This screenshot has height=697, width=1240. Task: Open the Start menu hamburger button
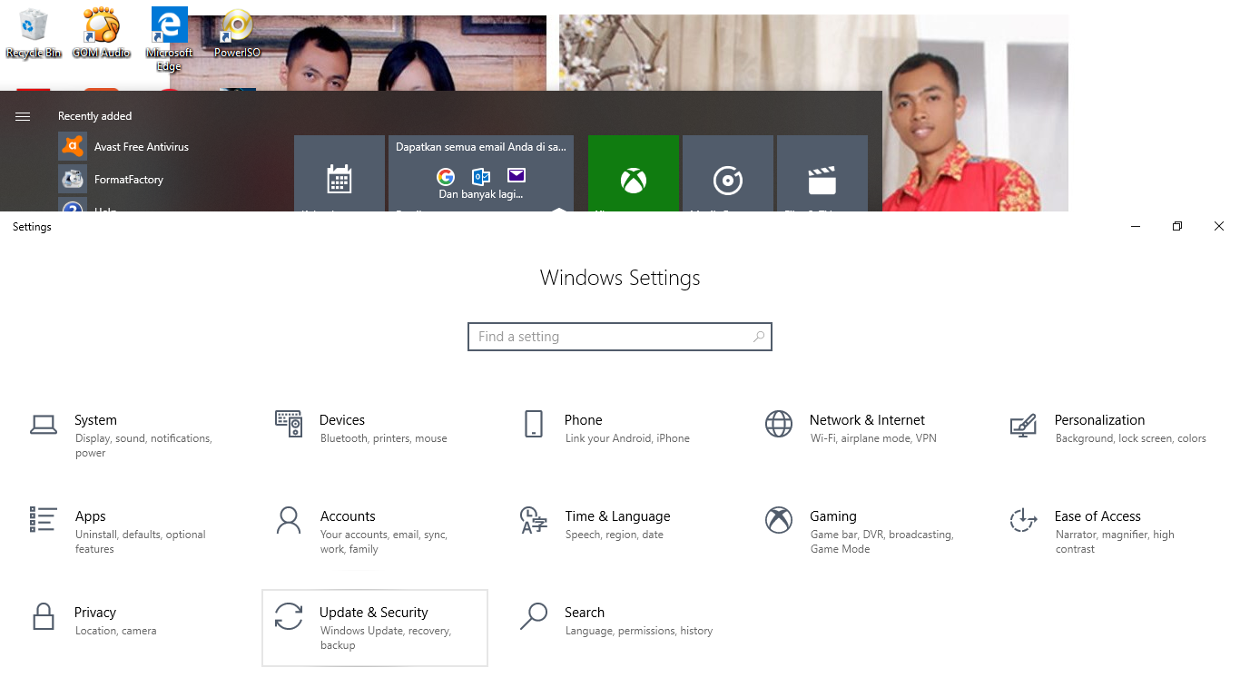pos(22,116)
